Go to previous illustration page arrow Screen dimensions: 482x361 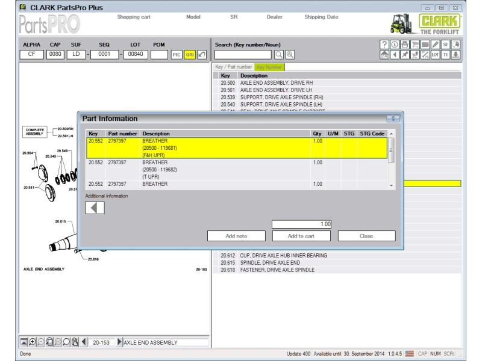[84, 342]
